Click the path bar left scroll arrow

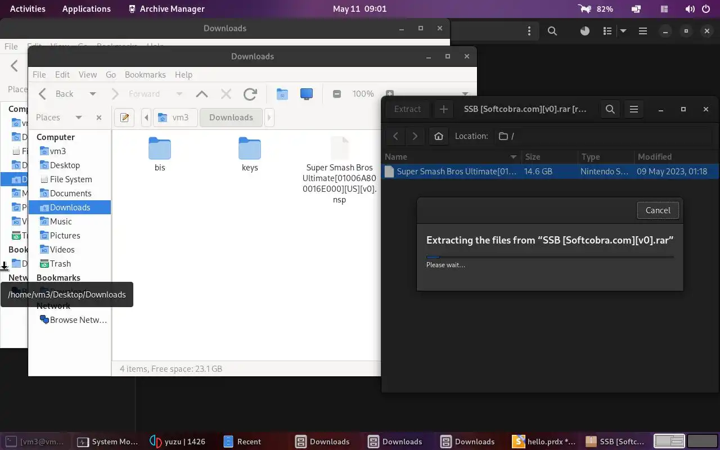coord(146,118)
